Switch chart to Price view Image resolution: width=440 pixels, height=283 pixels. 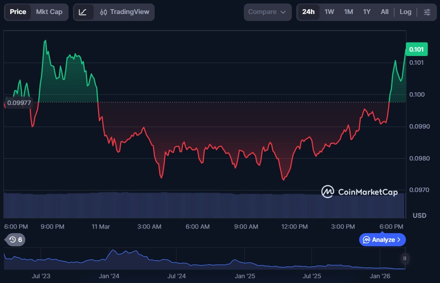18,12
